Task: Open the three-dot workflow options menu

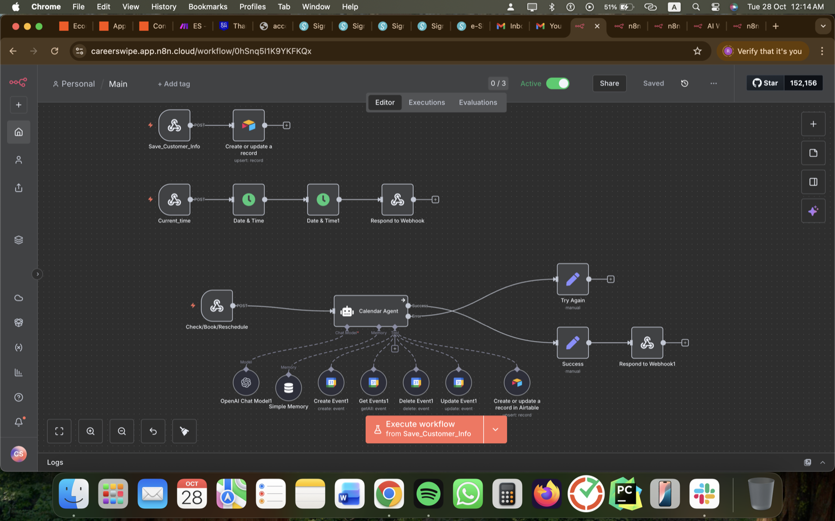Action: pos(714,83)
